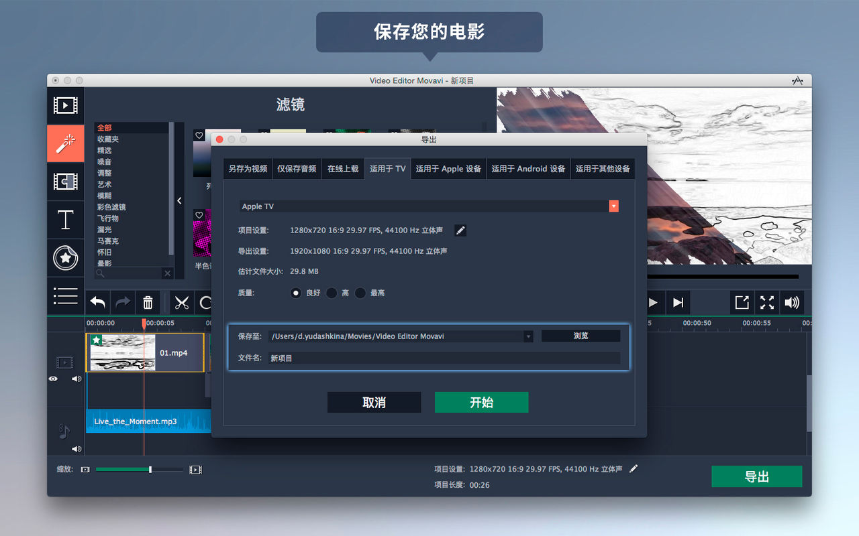Screen dimensions: 859x536
Task: Open the more tools list icon
Action: (x=65, y=296)
